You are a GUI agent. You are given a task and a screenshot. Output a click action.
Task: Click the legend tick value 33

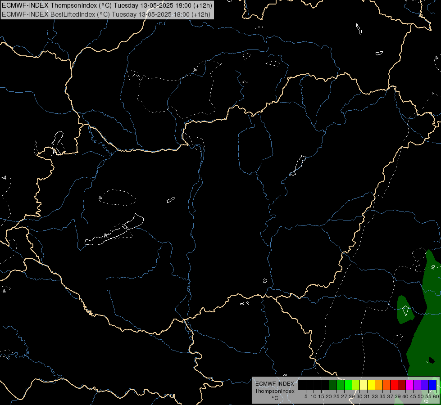coord(375,396)
